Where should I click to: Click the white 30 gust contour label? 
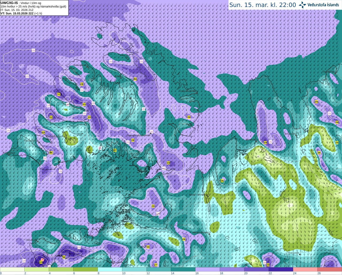(84, 113)
